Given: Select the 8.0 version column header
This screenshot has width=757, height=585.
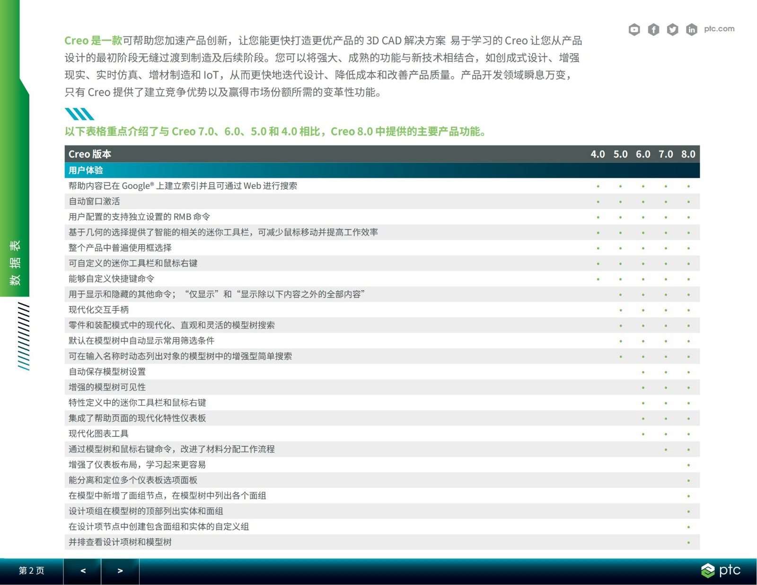Looking at the screenshot, I should (688, 154).
